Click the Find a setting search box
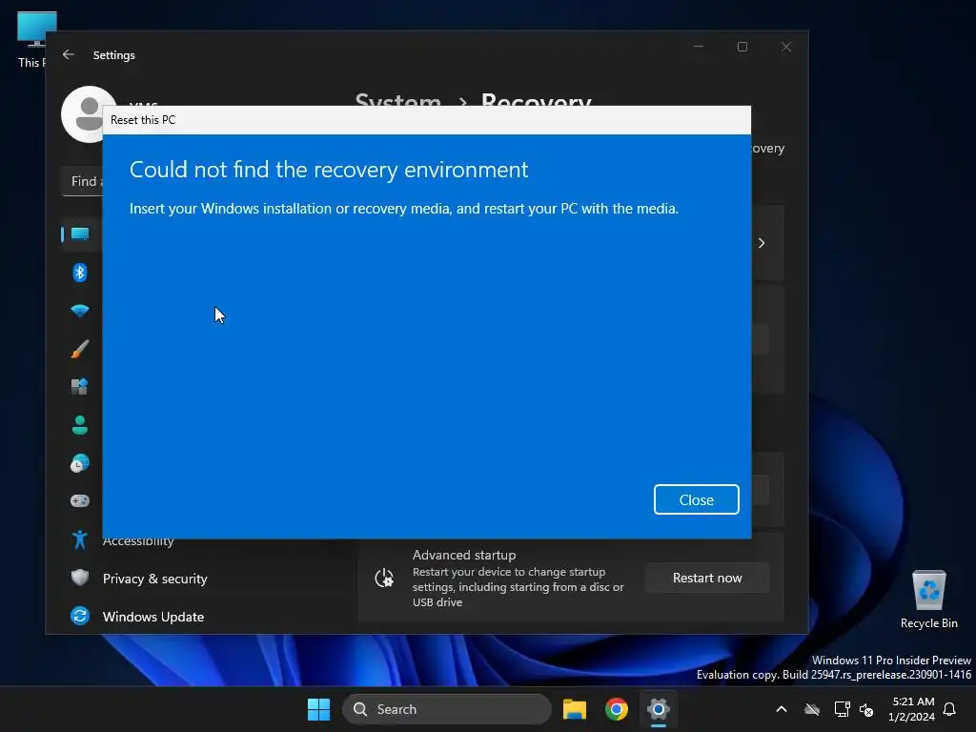The width and height of the screenshot is (976, 732). [84, 181]
